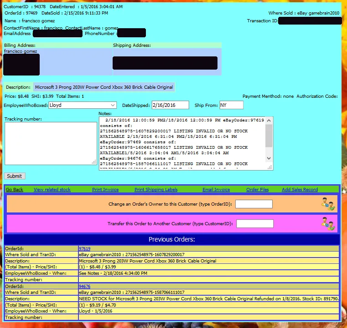Click description cell of previous order 97619
The image size is (347, 328).
[208, 261]
